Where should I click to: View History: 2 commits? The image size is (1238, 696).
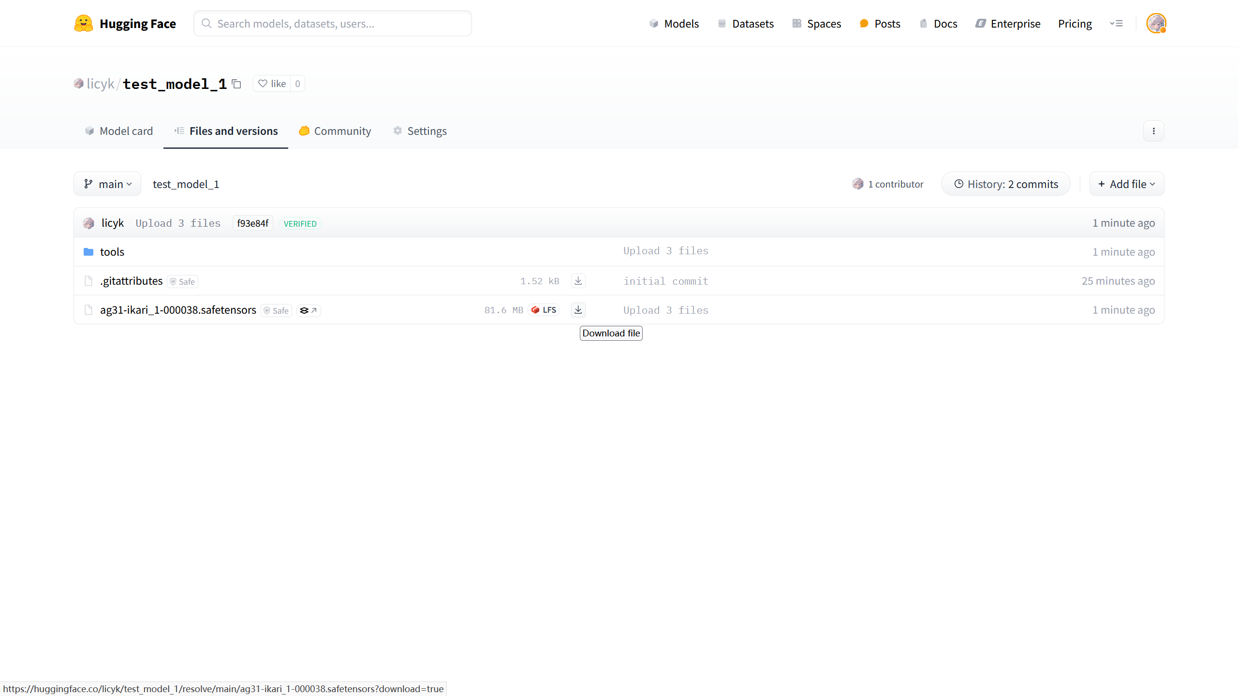tap(1006, 184)
